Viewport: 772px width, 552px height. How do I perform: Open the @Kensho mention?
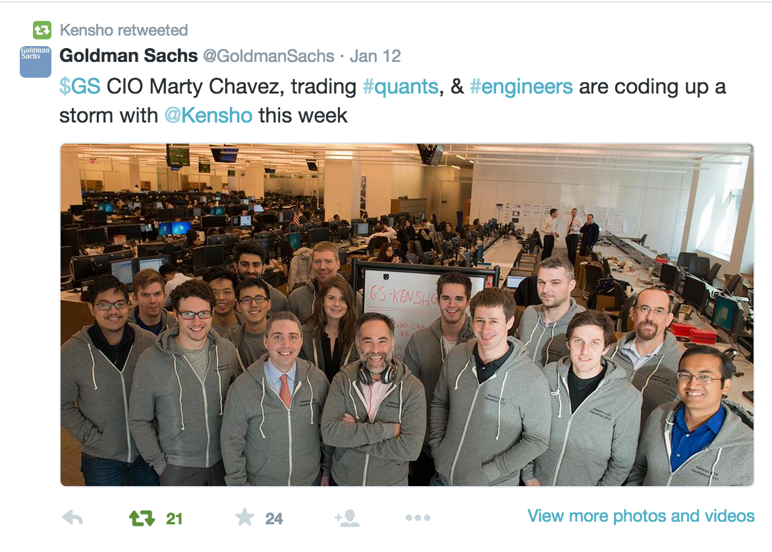tap(208, 116)
